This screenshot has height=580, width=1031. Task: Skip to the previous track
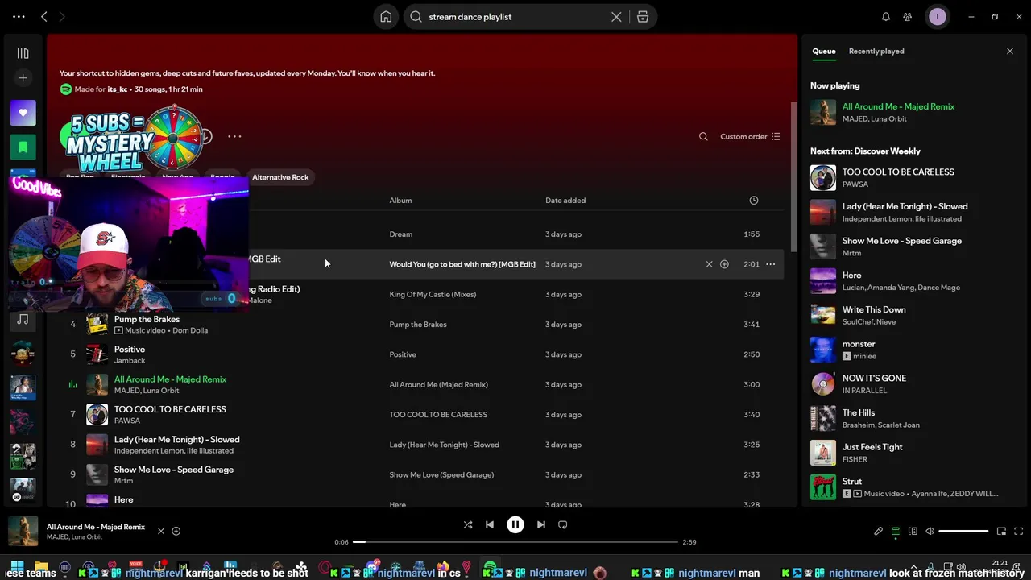pyautogui.click(x=490, y=524)
